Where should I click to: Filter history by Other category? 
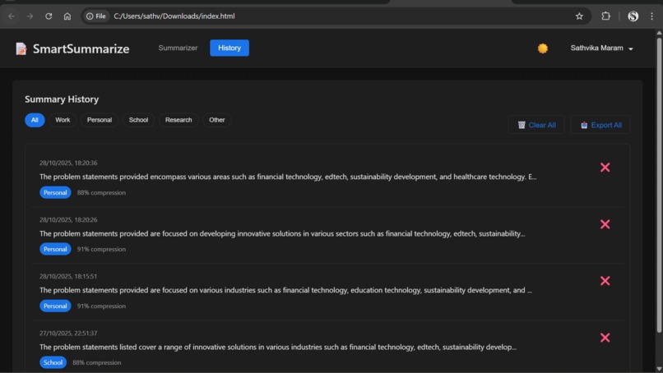[217, 120]
